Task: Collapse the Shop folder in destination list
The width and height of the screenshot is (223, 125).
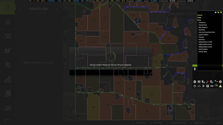Action: [x=199, y=20]
